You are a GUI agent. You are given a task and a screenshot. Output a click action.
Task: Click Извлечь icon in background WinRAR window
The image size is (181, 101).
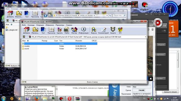19,14
